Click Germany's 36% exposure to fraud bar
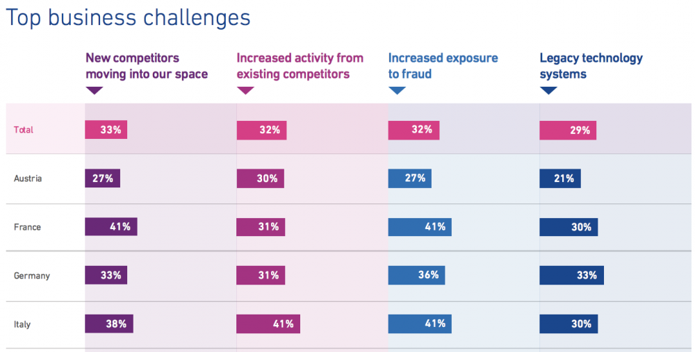The width and height of the screenshot is (695, 352). coord(416,275)
